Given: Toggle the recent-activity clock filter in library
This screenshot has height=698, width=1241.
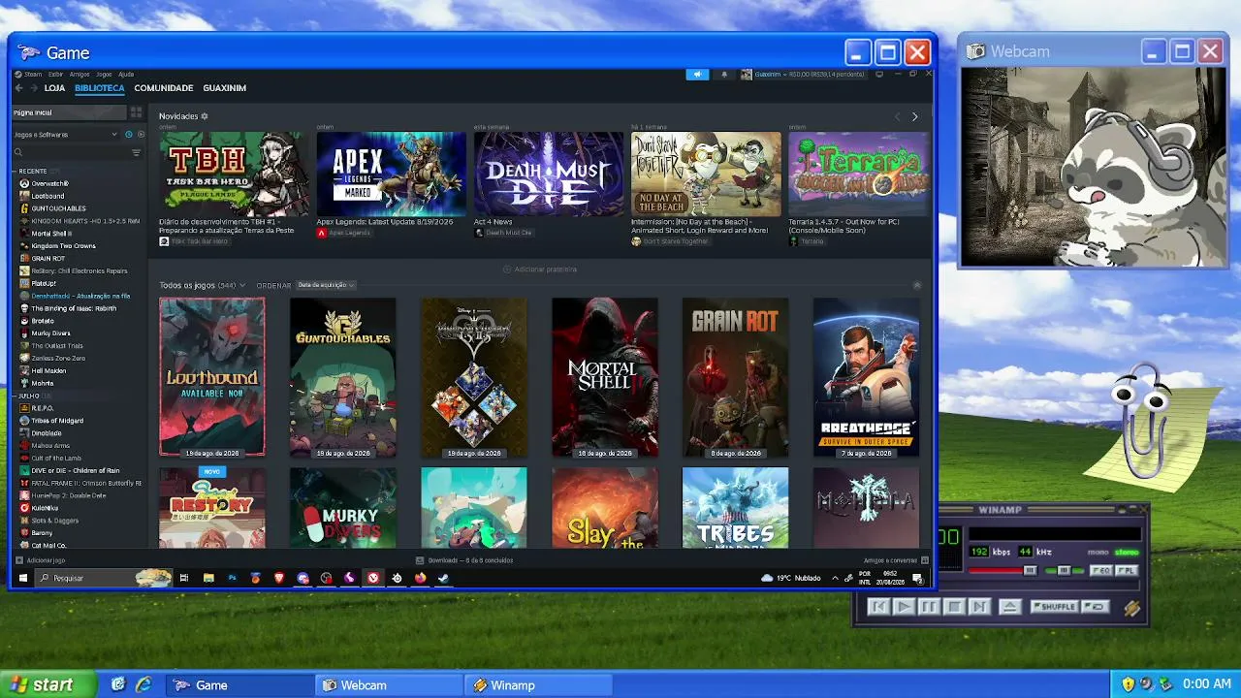Looking at the screenshot, I should [130, 135].
